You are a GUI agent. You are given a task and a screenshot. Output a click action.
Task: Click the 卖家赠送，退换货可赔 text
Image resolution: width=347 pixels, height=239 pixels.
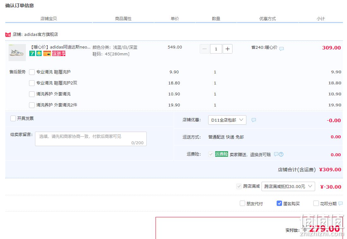(x=250, y=155)
